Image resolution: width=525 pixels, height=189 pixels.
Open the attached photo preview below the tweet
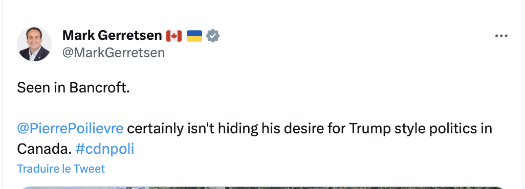pyautogui.click(x=262, y=187)
